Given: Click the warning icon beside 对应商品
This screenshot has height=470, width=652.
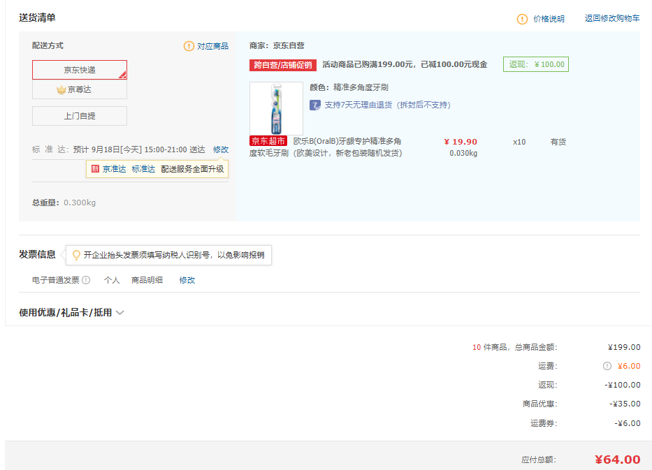Looking at the screenshot, I should [189, 46].
